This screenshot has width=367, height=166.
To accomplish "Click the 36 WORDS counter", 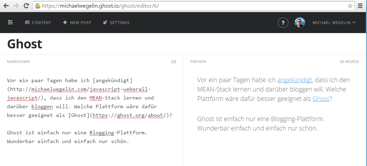I will pos(349,62).
